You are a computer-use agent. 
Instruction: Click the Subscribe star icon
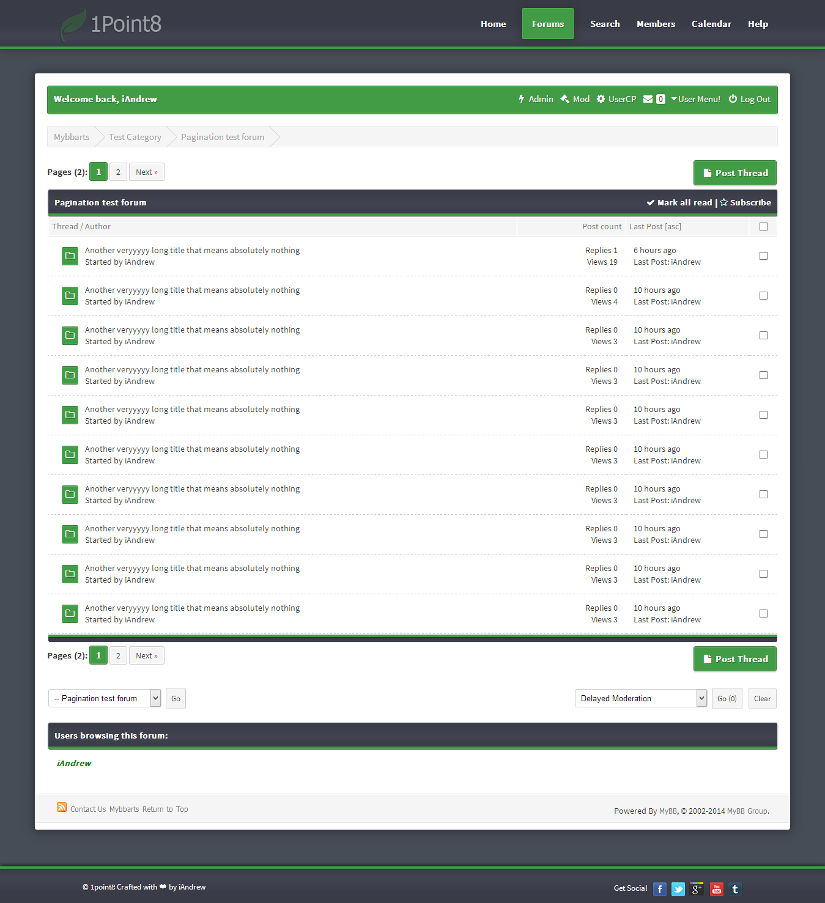[x=723, y=202]
